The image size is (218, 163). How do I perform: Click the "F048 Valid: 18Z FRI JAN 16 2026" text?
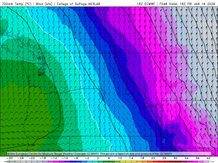coord(187,4)
